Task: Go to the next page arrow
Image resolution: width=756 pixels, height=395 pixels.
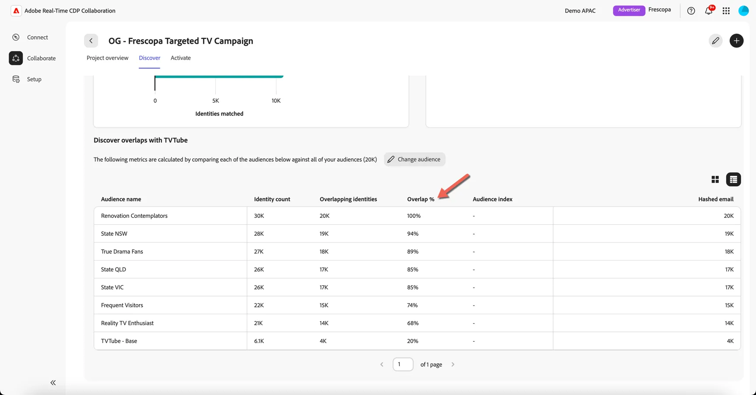Action: pos(453,364)
